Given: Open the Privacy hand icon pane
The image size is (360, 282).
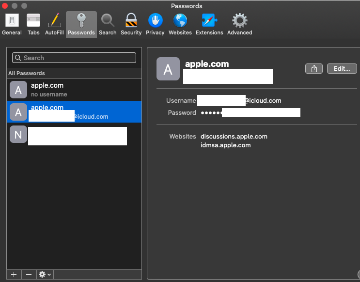Looking at the screenshot, I should pyautogui.click(x=155, y=24).
